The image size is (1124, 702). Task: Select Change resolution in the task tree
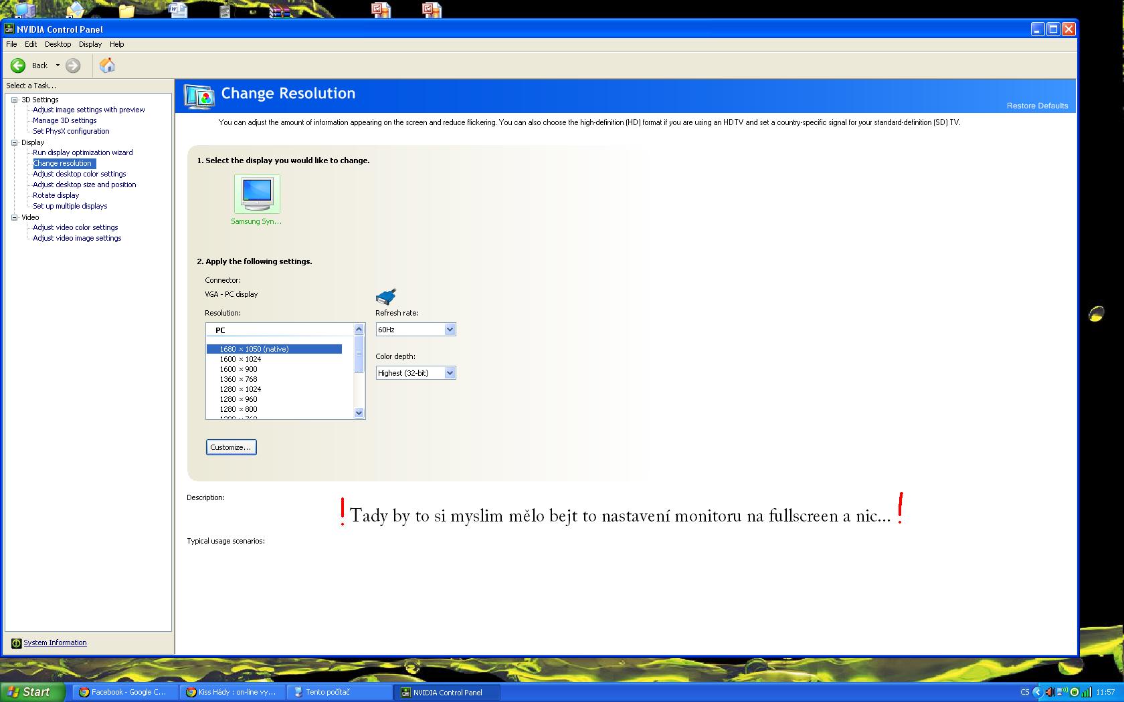pos(64,163)
